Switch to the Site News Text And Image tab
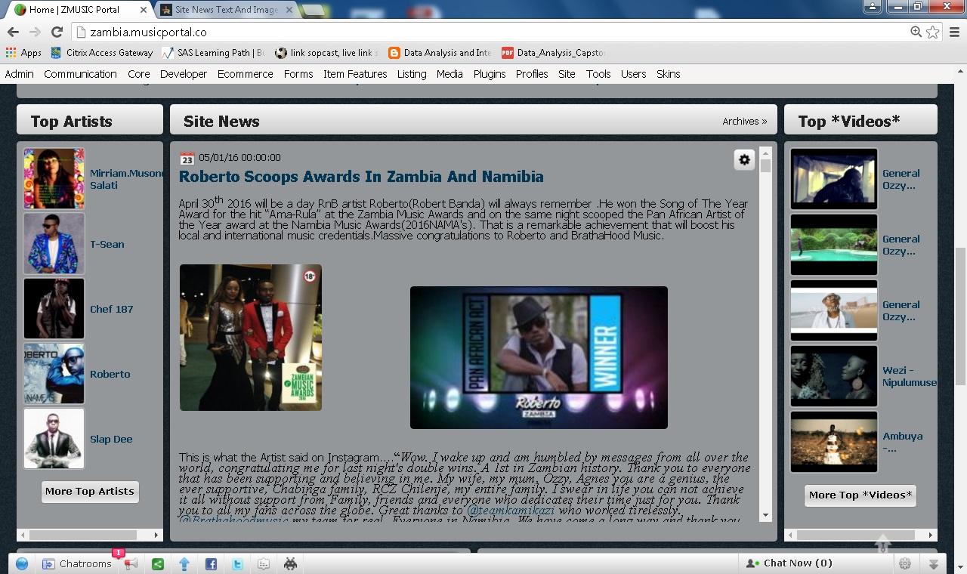Image resolution: width=967 pixels, height=574 pixels. click(x=225, y=10)
